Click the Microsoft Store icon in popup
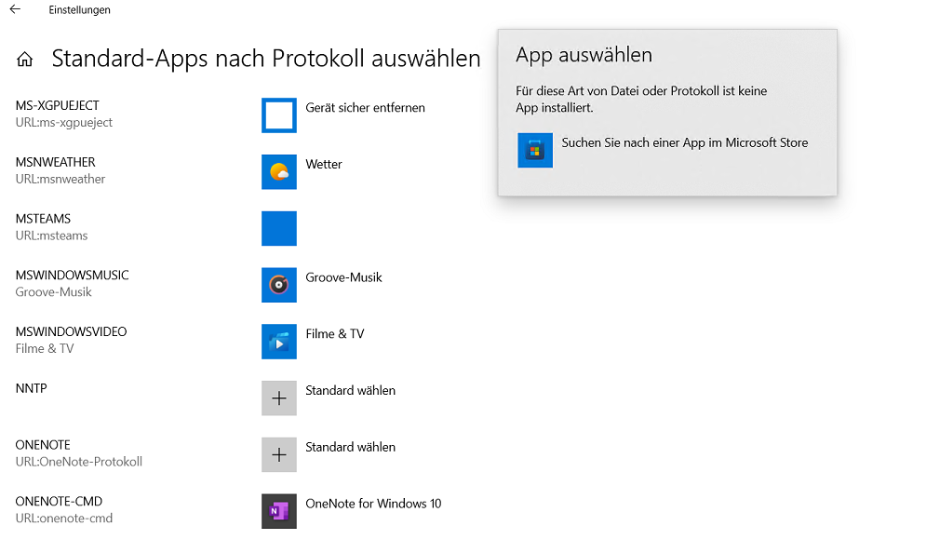 pos(535,150)
